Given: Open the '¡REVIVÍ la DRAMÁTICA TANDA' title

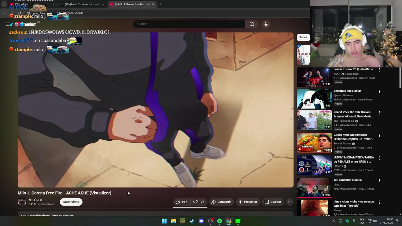Looking at the screenshot, I should (x=354, y=159).
